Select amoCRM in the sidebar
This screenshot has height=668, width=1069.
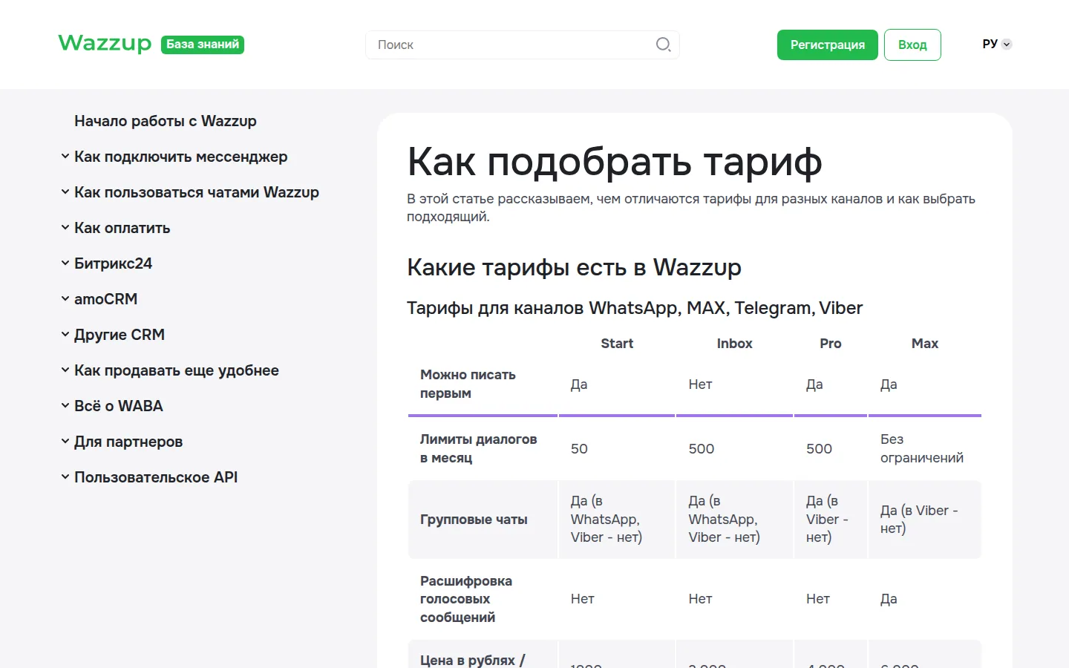click(105, 299)
